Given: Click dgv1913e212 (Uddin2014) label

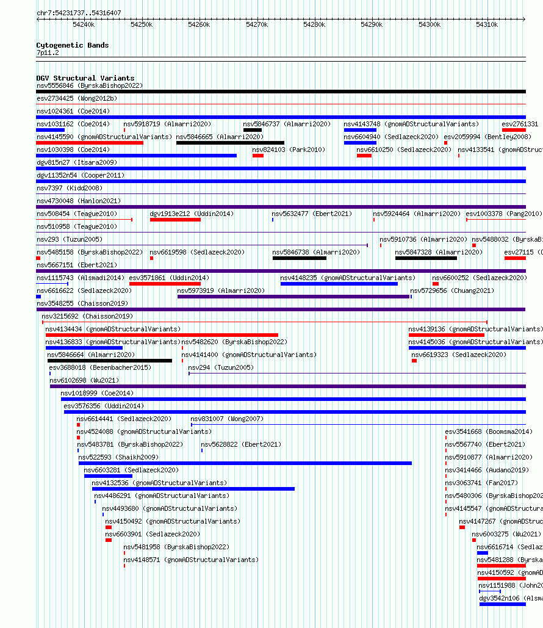Looking at the screenshot, I should 192,214.
